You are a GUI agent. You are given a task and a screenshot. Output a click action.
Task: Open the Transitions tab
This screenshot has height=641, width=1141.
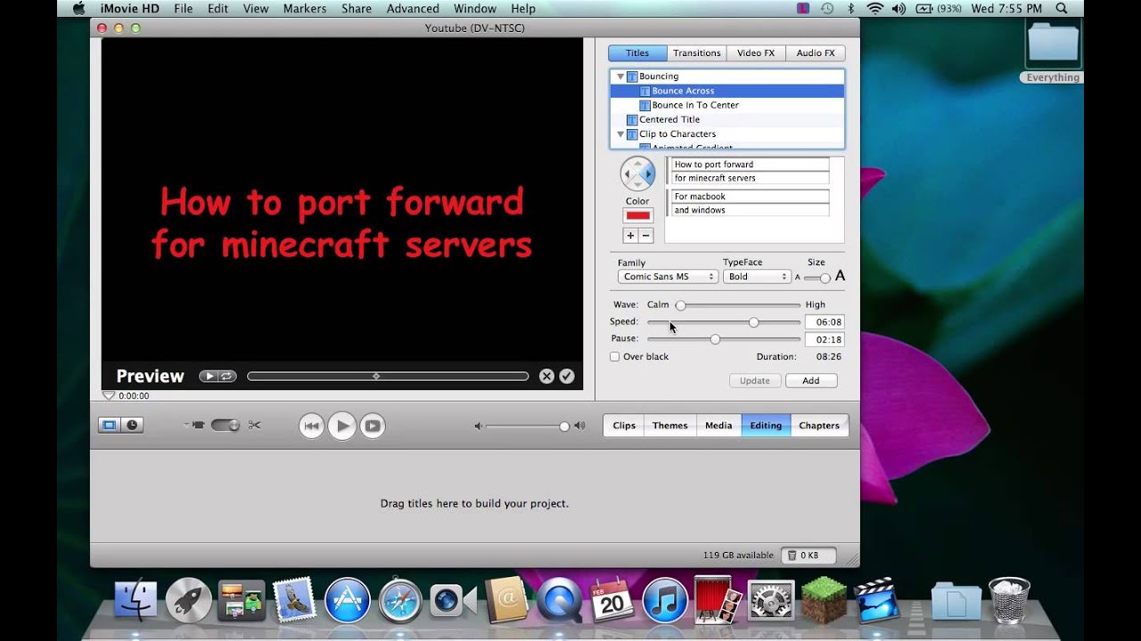coord(697,53)
